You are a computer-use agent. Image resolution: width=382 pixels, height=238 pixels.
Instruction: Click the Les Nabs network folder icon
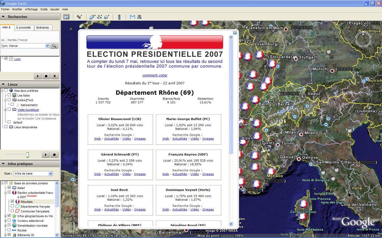pos(14,95)
